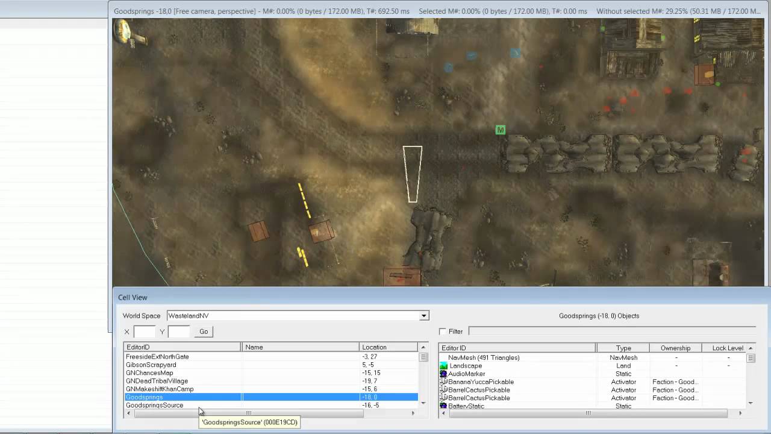Focus the X coordinate field

145,332
